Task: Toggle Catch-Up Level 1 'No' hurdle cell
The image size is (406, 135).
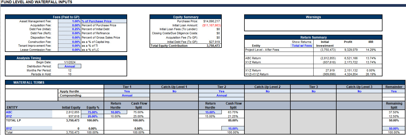Action: [x=174, y=91]
